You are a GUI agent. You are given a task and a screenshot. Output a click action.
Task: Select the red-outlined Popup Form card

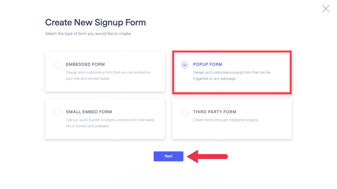coord(232,72)
